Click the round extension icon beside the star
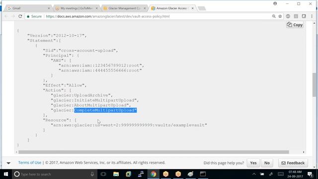Screen dimensions: 318x179 pyautogui.click(x=288, y=16)
